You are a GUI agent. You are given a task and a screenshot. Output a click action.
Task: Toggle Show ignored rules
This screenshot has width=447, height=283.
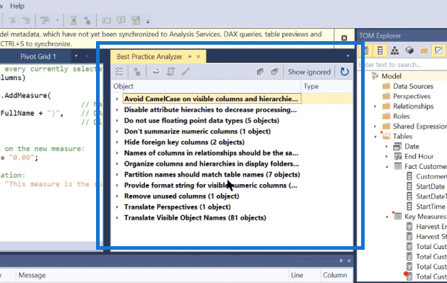click(x=309, y=71)
